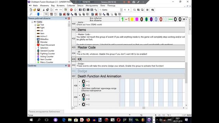This screenshot has height=123, width=219.
Task: Save the current application
Action: coord(38,10)
